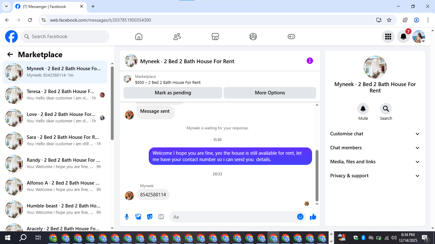This screenshot has height=244, width=435.
Task: Open Windows taskbar search
Action: 23,238
